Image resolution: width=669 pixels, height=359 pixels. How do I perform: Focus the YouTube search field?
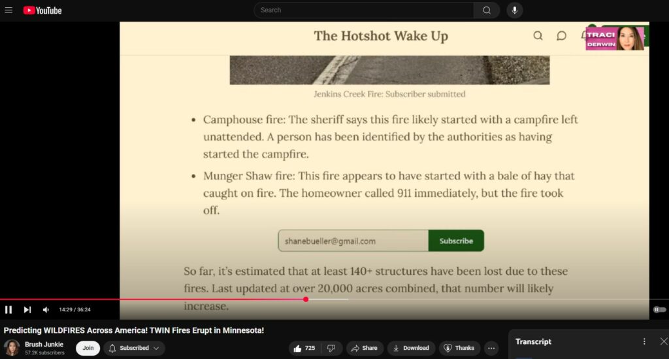pos(363,10)
